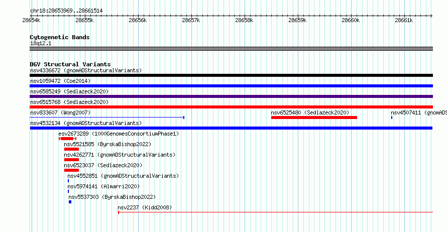Open the nsv4532134 (gnomADStructuralVariants) label
This screenshot has width=447, height=232.
[x=86, y=123]
